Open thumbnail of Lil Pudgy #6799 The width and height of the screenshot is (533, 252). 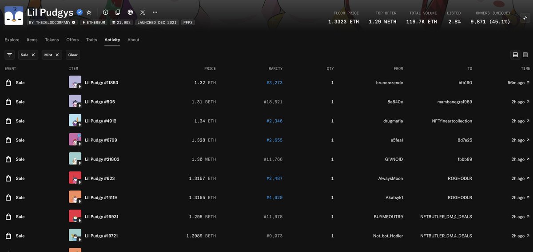[x=75, y=140]
